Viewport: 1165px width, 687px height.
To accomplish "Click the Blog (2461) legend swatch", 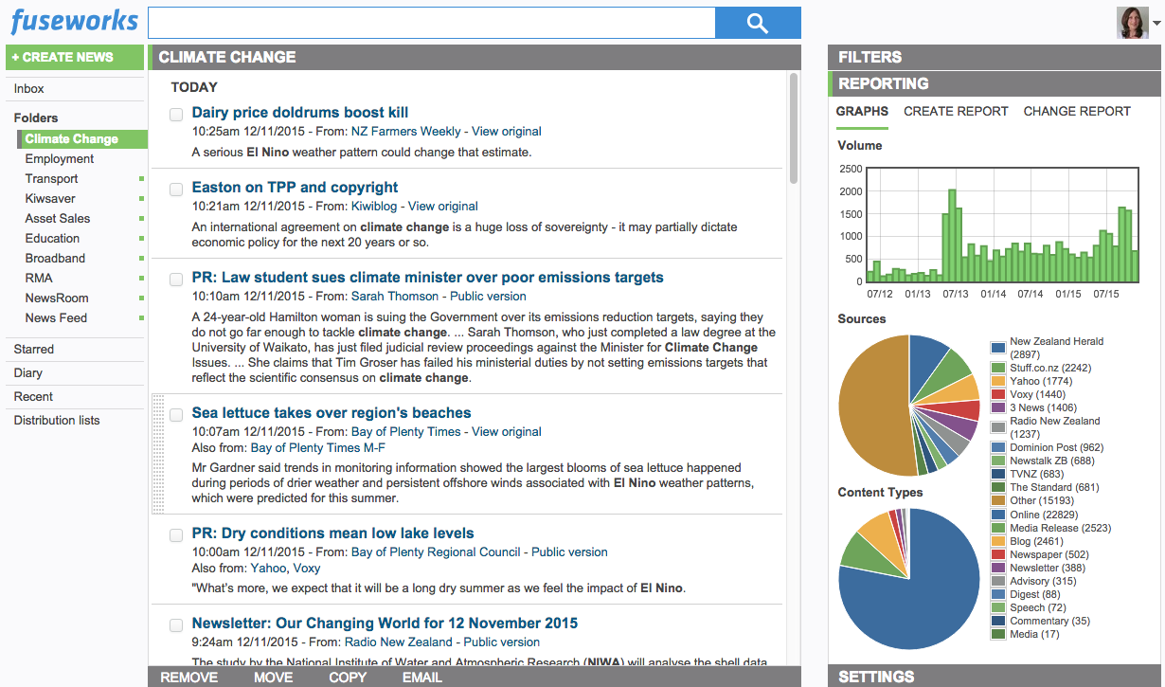I will [998, 541].
